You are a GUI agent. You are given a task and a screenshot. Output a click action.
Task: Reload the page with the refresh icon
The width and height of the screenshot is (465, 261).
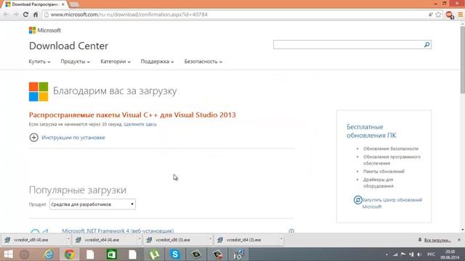[26, 14]
